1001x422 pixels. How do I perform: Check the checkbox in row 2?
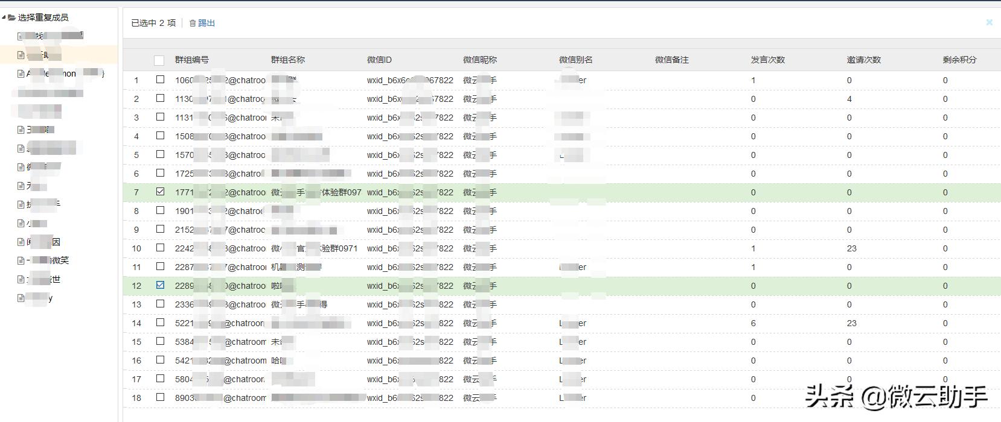point(160,98)
